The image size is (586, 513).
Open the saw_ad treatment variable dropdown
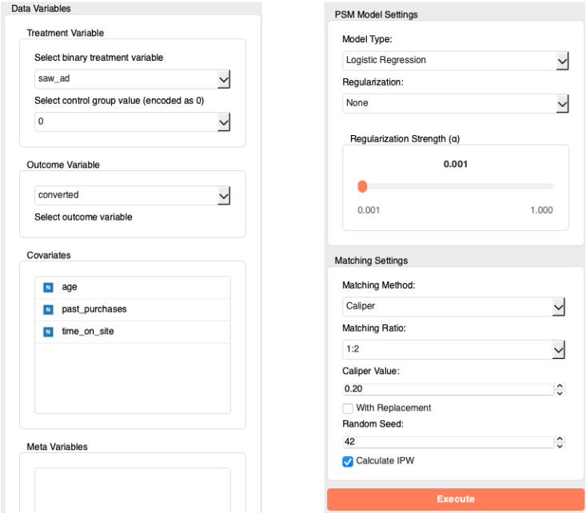click(132, 79)
